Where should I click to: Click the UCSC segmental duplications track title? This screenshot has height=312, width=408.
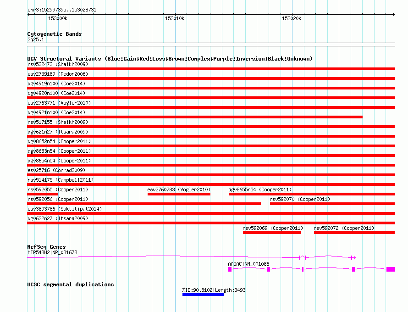point(71,284)
